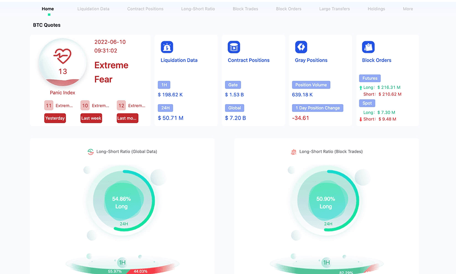The height and width of the screenshot is (274, 456).
Task: Click the 1H bubble under Block Trades chart
Action: point(326,262)
